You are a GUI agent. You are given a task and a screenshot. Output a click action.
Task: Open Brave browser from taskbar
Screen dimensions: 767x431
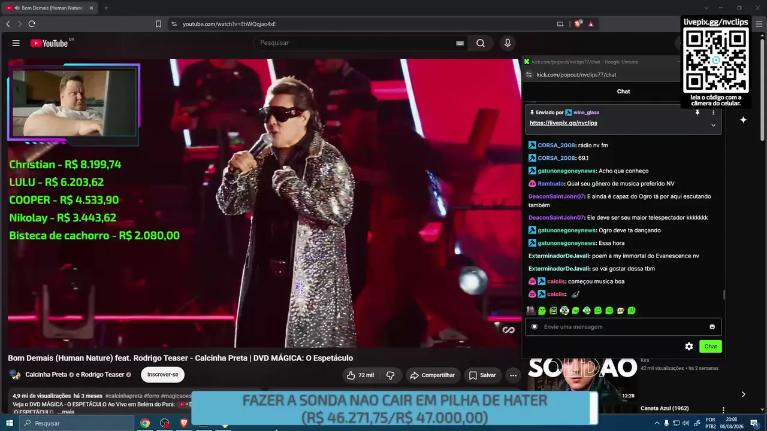pos(184,423)
